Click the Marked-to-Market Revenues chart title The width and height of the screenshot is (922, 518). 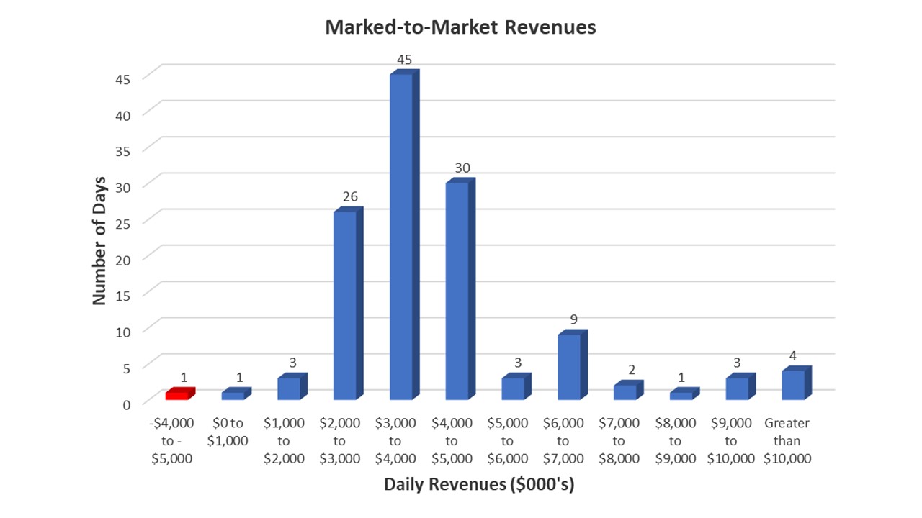(x=460, y=27)
